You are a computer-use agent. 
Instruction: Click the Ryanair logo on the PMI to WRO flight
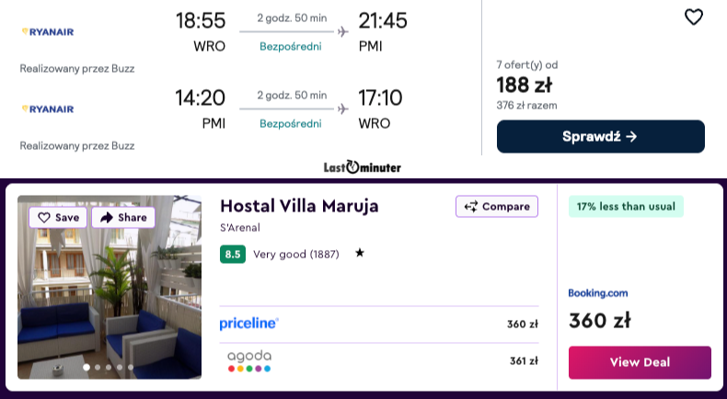pos(47,108)
